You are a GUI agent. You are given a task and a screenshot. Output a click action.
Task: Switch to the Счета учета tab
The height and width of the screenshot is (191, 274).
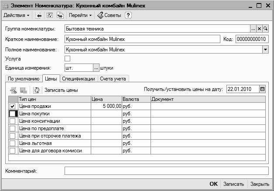[113, 79]
